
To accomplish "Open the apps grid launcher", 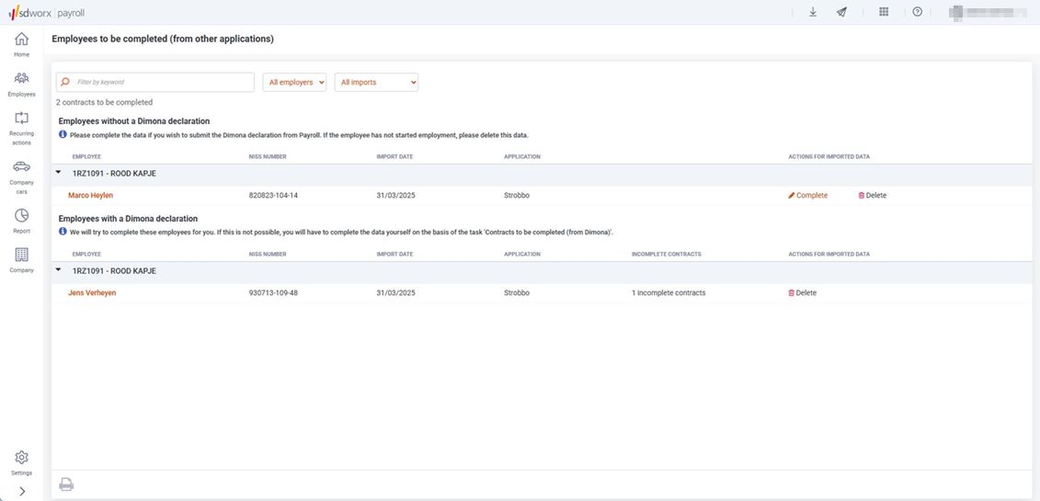I will [884, 12].
